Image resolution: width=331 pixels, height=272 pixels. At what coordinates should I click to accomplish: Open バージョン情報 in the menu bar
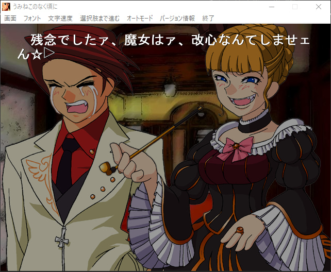(x=177, y=18)
